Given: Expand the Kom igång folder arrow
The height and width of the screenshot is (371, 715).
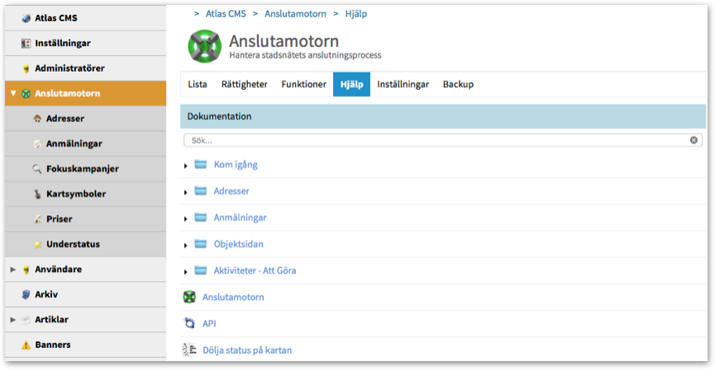Looking at the screenshot, I should point(186,166).
